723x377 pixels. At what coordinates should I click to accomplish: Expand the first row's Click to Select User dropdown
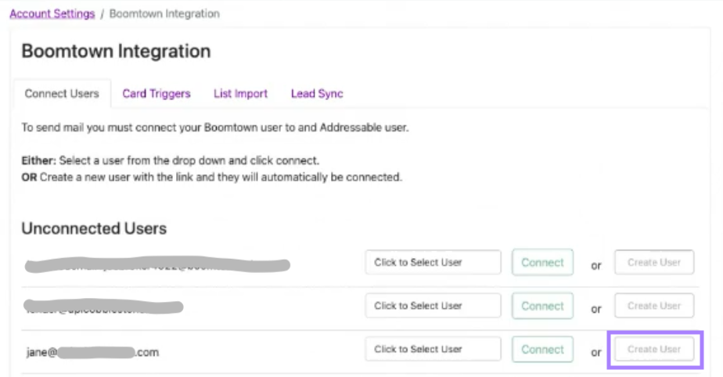tap(433, 263)
